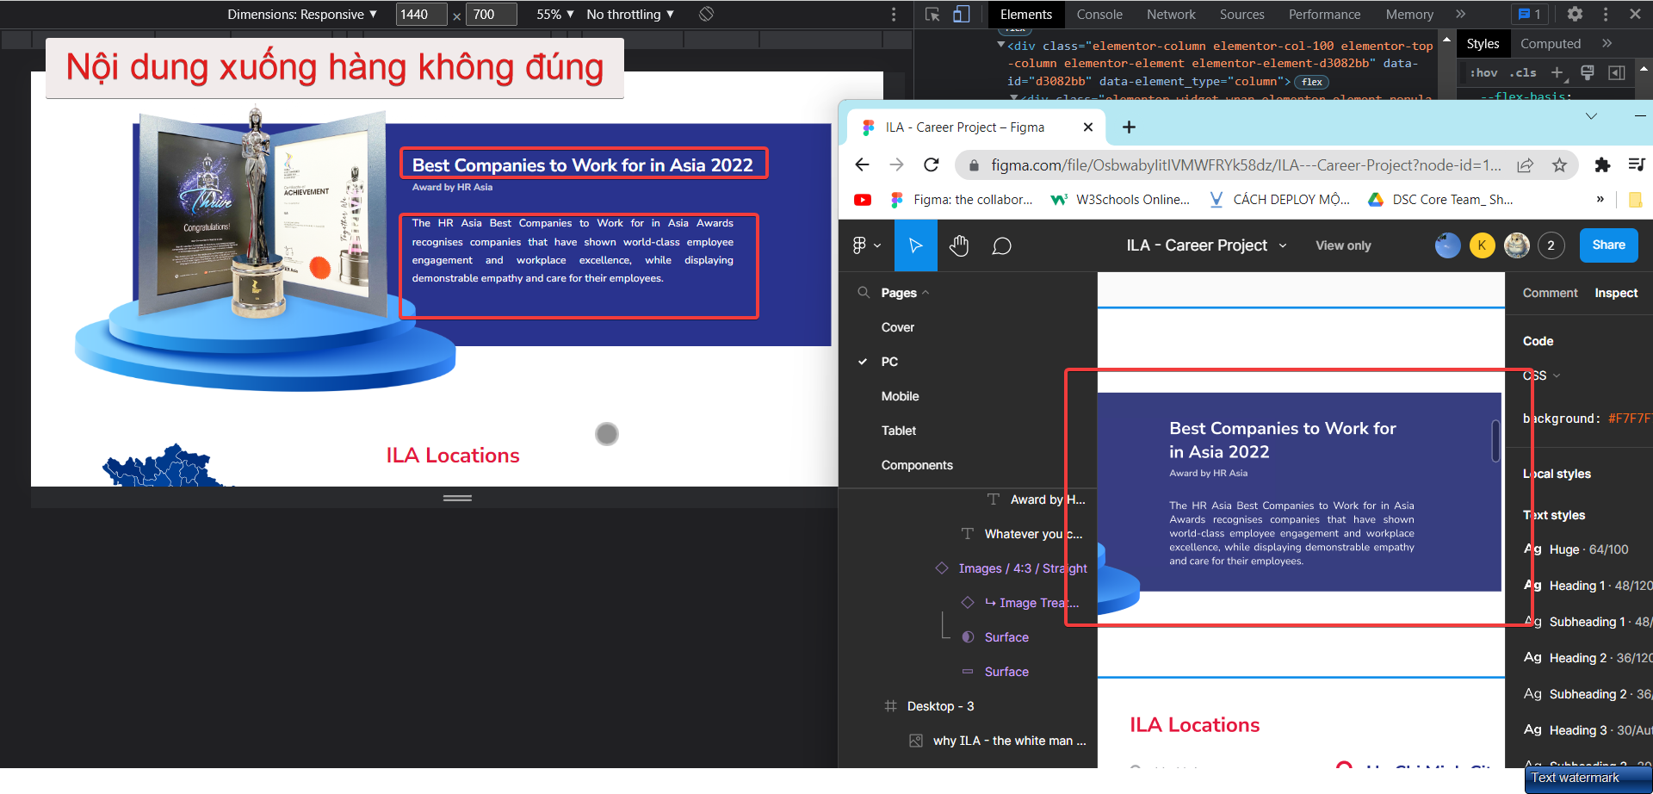Select the Styles pane tab
The image size is (1653, 794).
pyautogui.click(x=1483, y=44)
